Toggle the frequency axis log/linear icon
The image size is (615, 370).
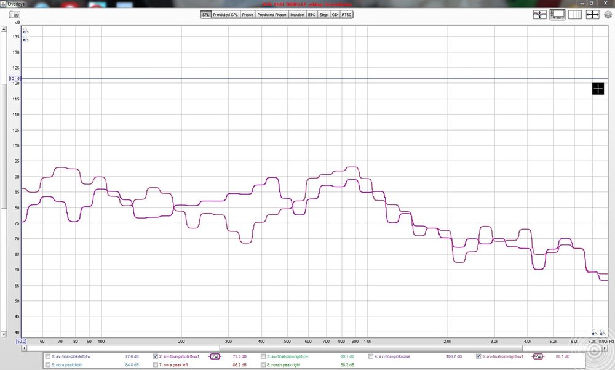click(x=574, y=15)
